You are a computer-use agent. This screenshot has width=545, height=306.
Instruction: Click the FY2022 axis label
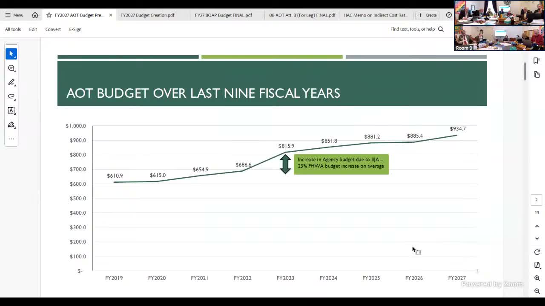pyautogui.click(x=242, y=278)
